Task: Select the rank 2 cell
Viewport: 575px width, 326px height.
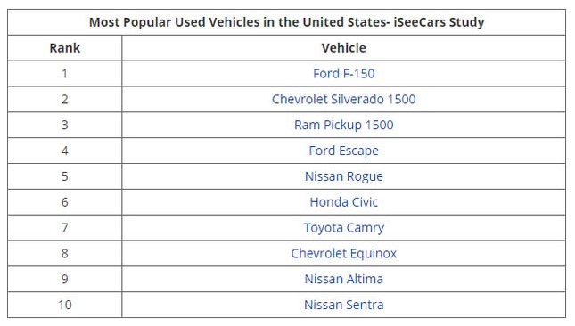Action: pos(64,99)
